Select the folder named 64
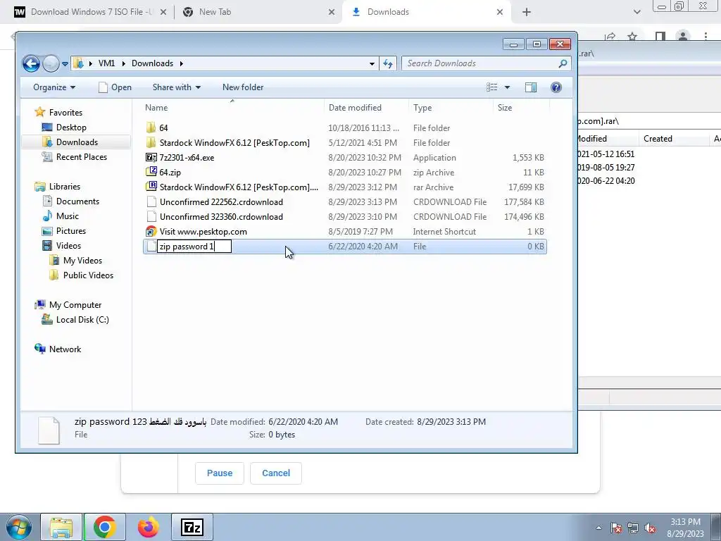This screenshot has height=541, width=721. tap(163, 128)
